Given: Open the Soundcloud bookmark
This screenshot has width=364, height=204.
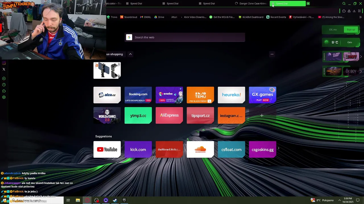Looking at the screenshot, I should 129,17.
